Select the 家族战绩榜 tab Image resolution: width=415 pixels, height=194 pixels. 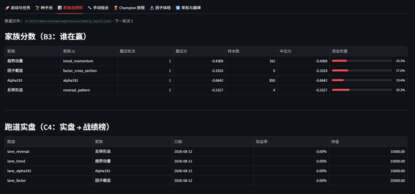click(70, 8)
